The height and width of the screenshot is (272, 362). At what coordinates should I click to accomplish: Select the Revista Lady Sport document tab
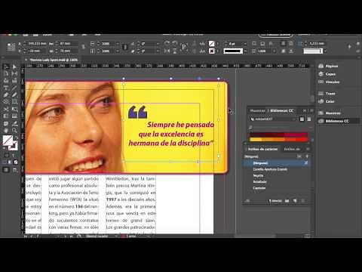pyautogui.click(x=54, y=60)
